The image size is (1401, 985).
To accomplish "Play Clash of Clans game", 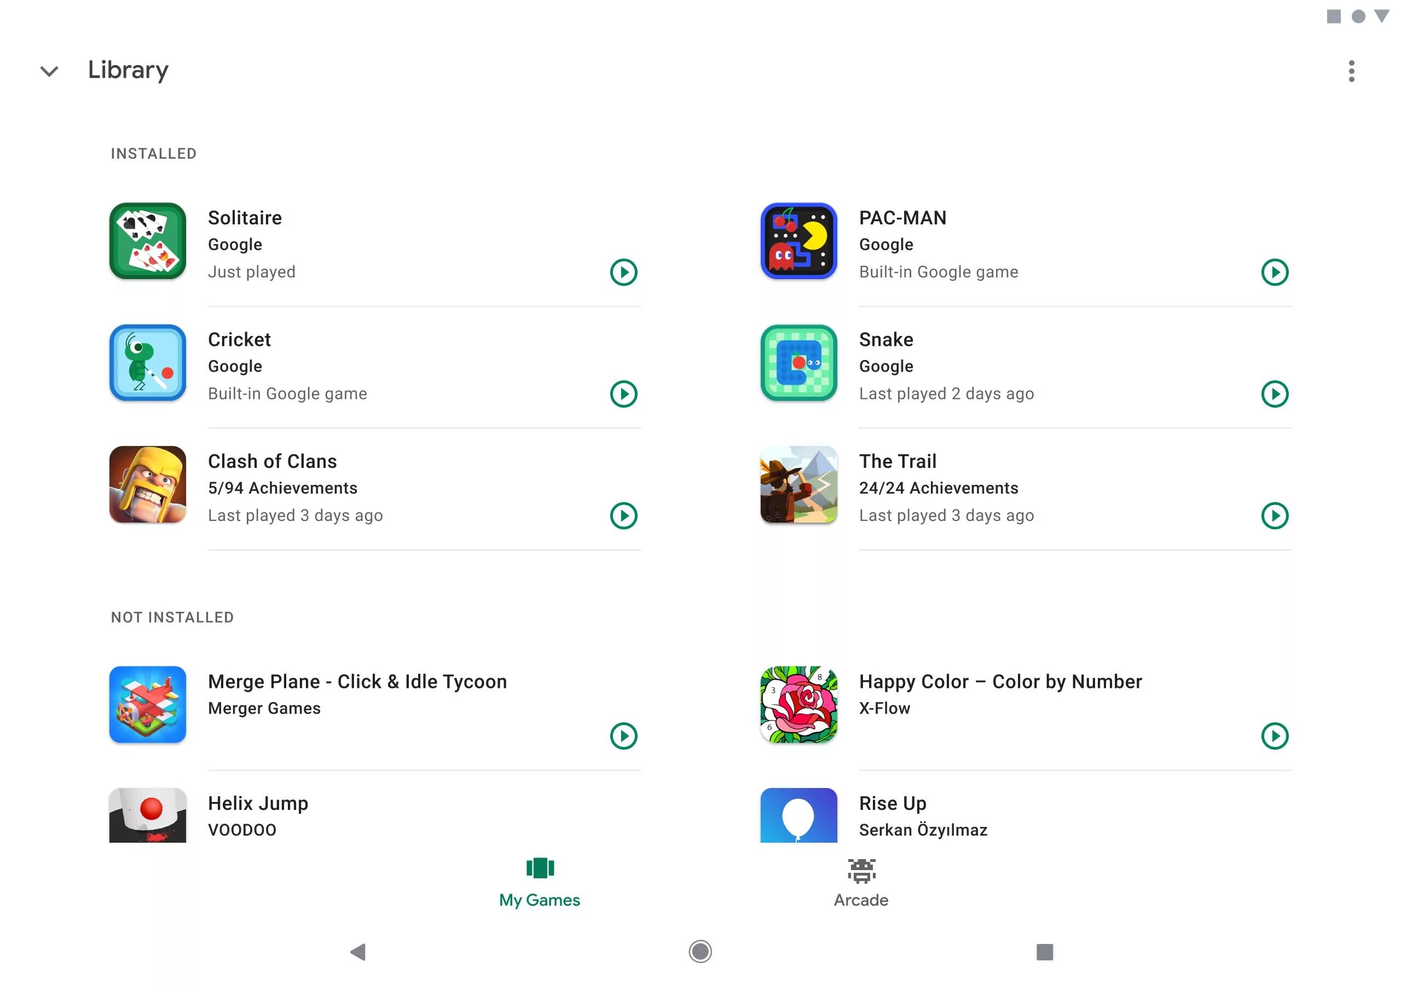I will pos(623,516).
